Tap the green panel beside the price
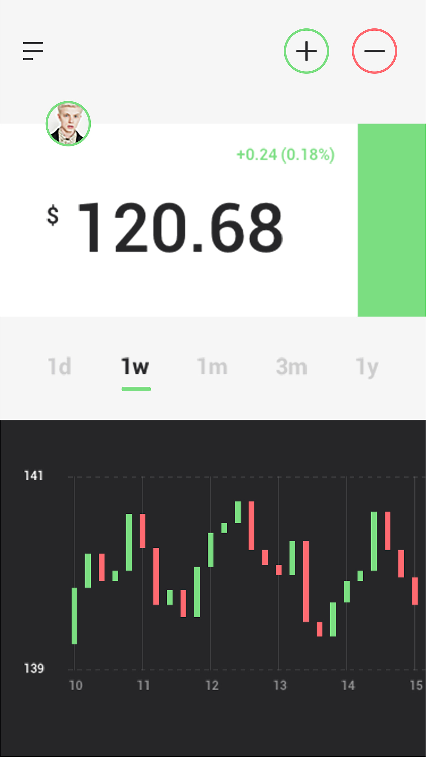The height and width of the screenshot is (757, 427). click(391, 220)
